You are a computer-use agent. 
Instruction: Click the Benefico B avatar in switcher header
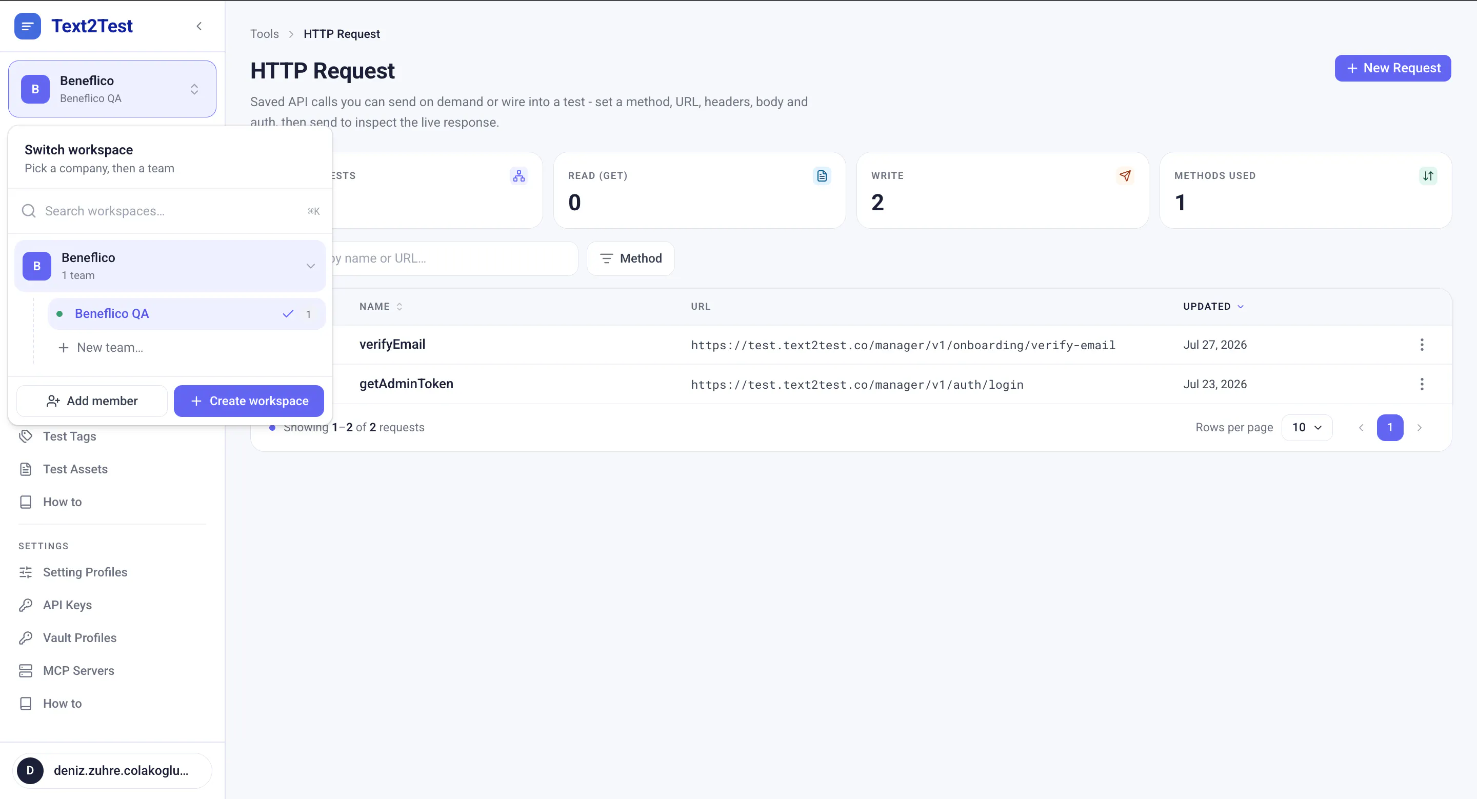pos(35,89)
